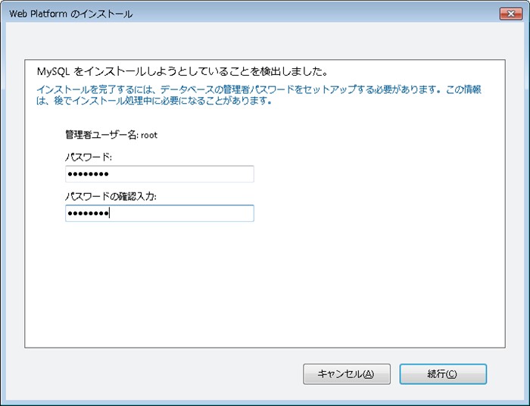This screenshot has width=530, height=406.
Task: Focus the パスワード input field
Action: (159, 174)
